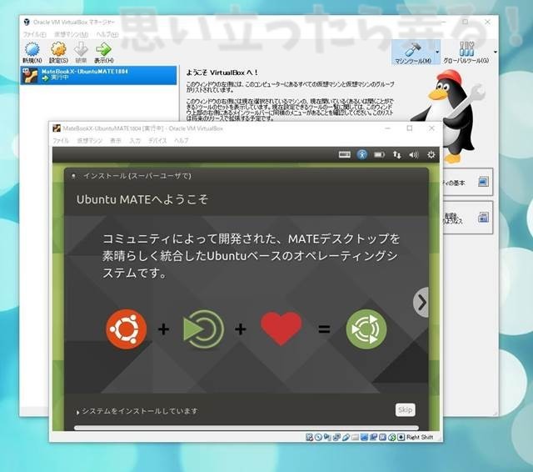Viewport: 533px width, 472px height.
Task: Click the network adapter status icon
Action: [x=336, y=437]
